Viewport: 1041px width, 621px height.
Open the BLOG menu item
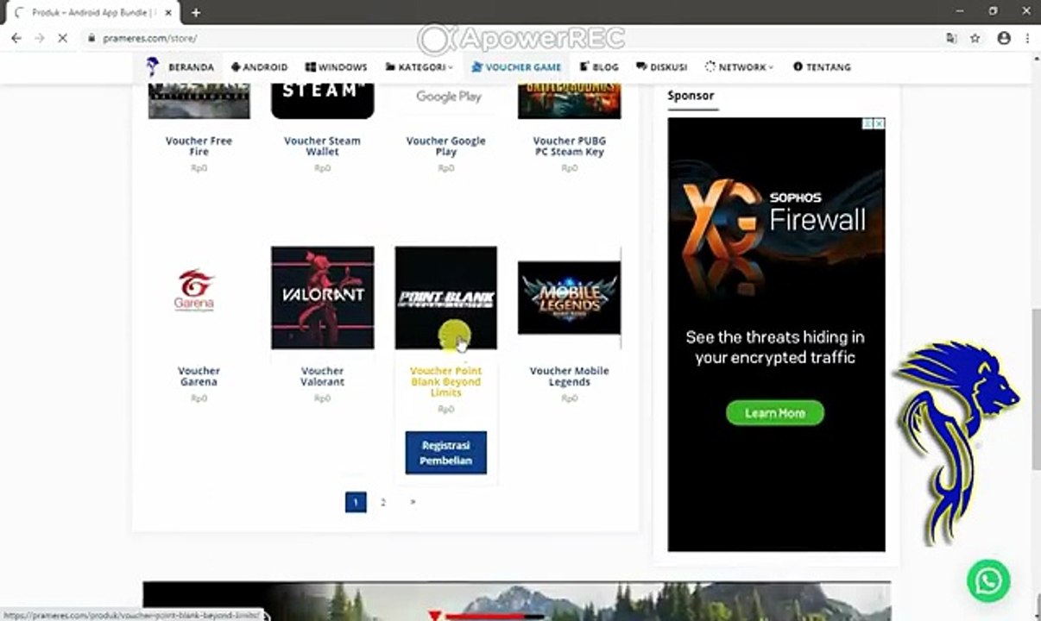point(599,66)
